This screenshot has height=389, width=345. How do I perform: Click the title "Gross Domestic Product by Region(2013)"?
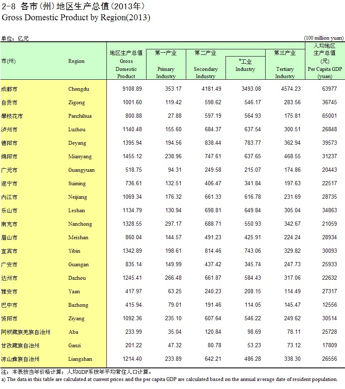[76, 18]
